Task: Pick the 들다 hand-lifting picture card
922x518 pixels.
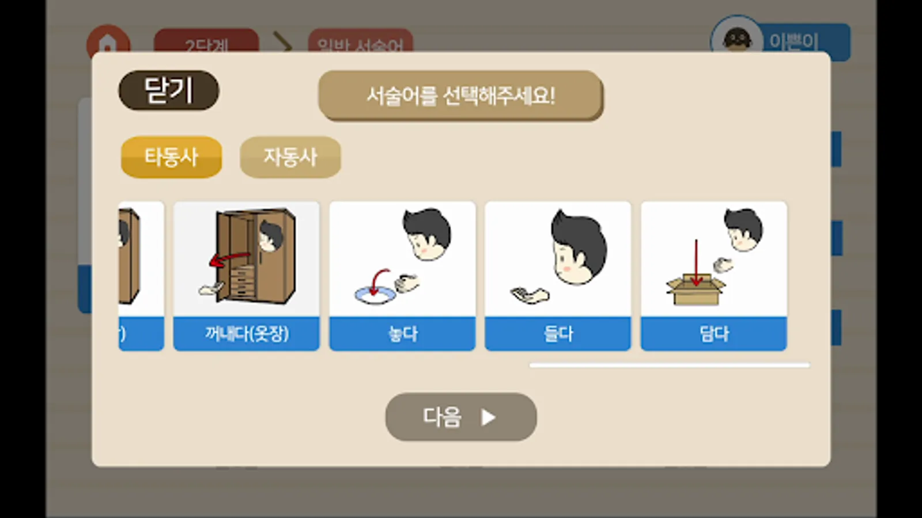Action: tap(558, 276)
